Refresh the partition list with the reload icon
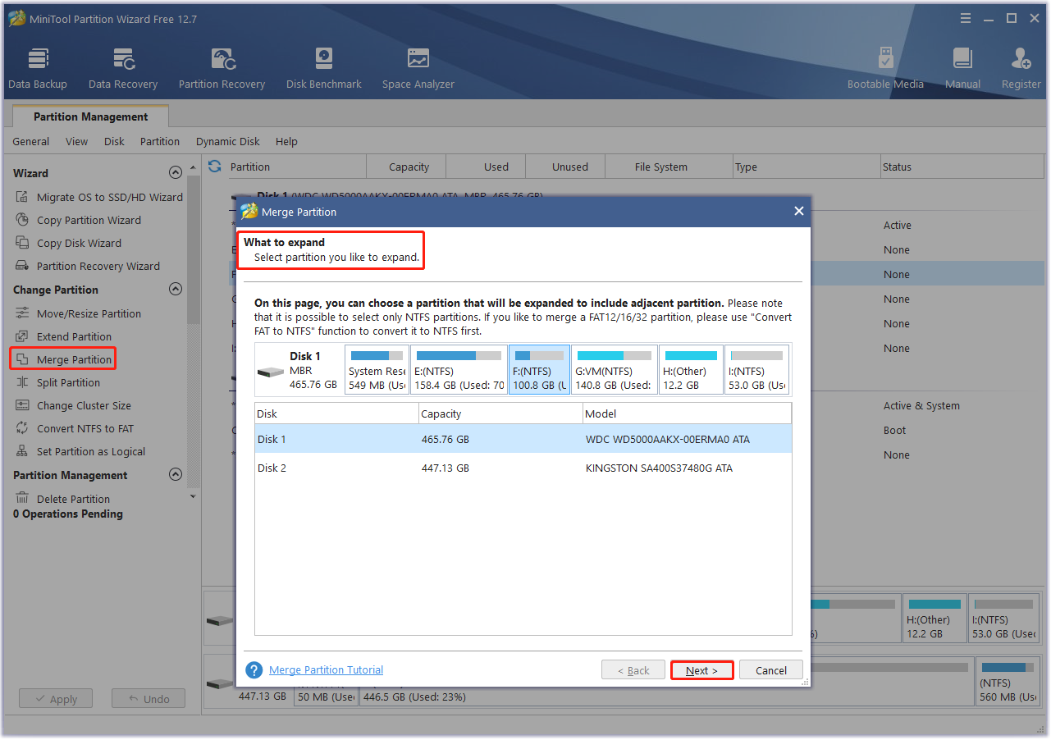 click(215, 167)
